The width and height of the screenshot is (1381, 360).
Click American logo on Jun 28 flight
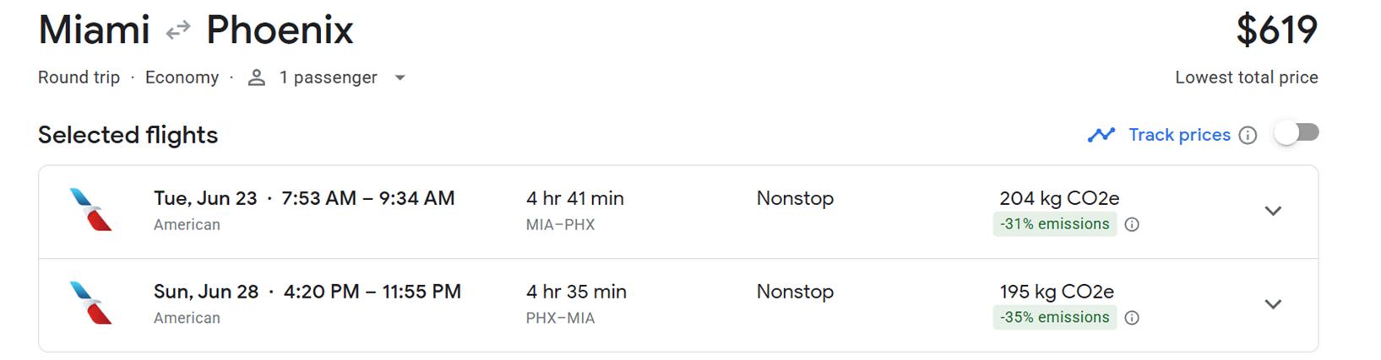pyautogui.click(x=90, y=303)
